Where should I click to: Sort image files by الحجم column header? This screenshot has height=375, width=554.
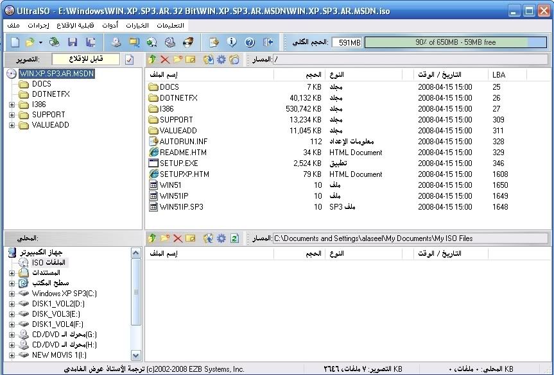(299, 74)
